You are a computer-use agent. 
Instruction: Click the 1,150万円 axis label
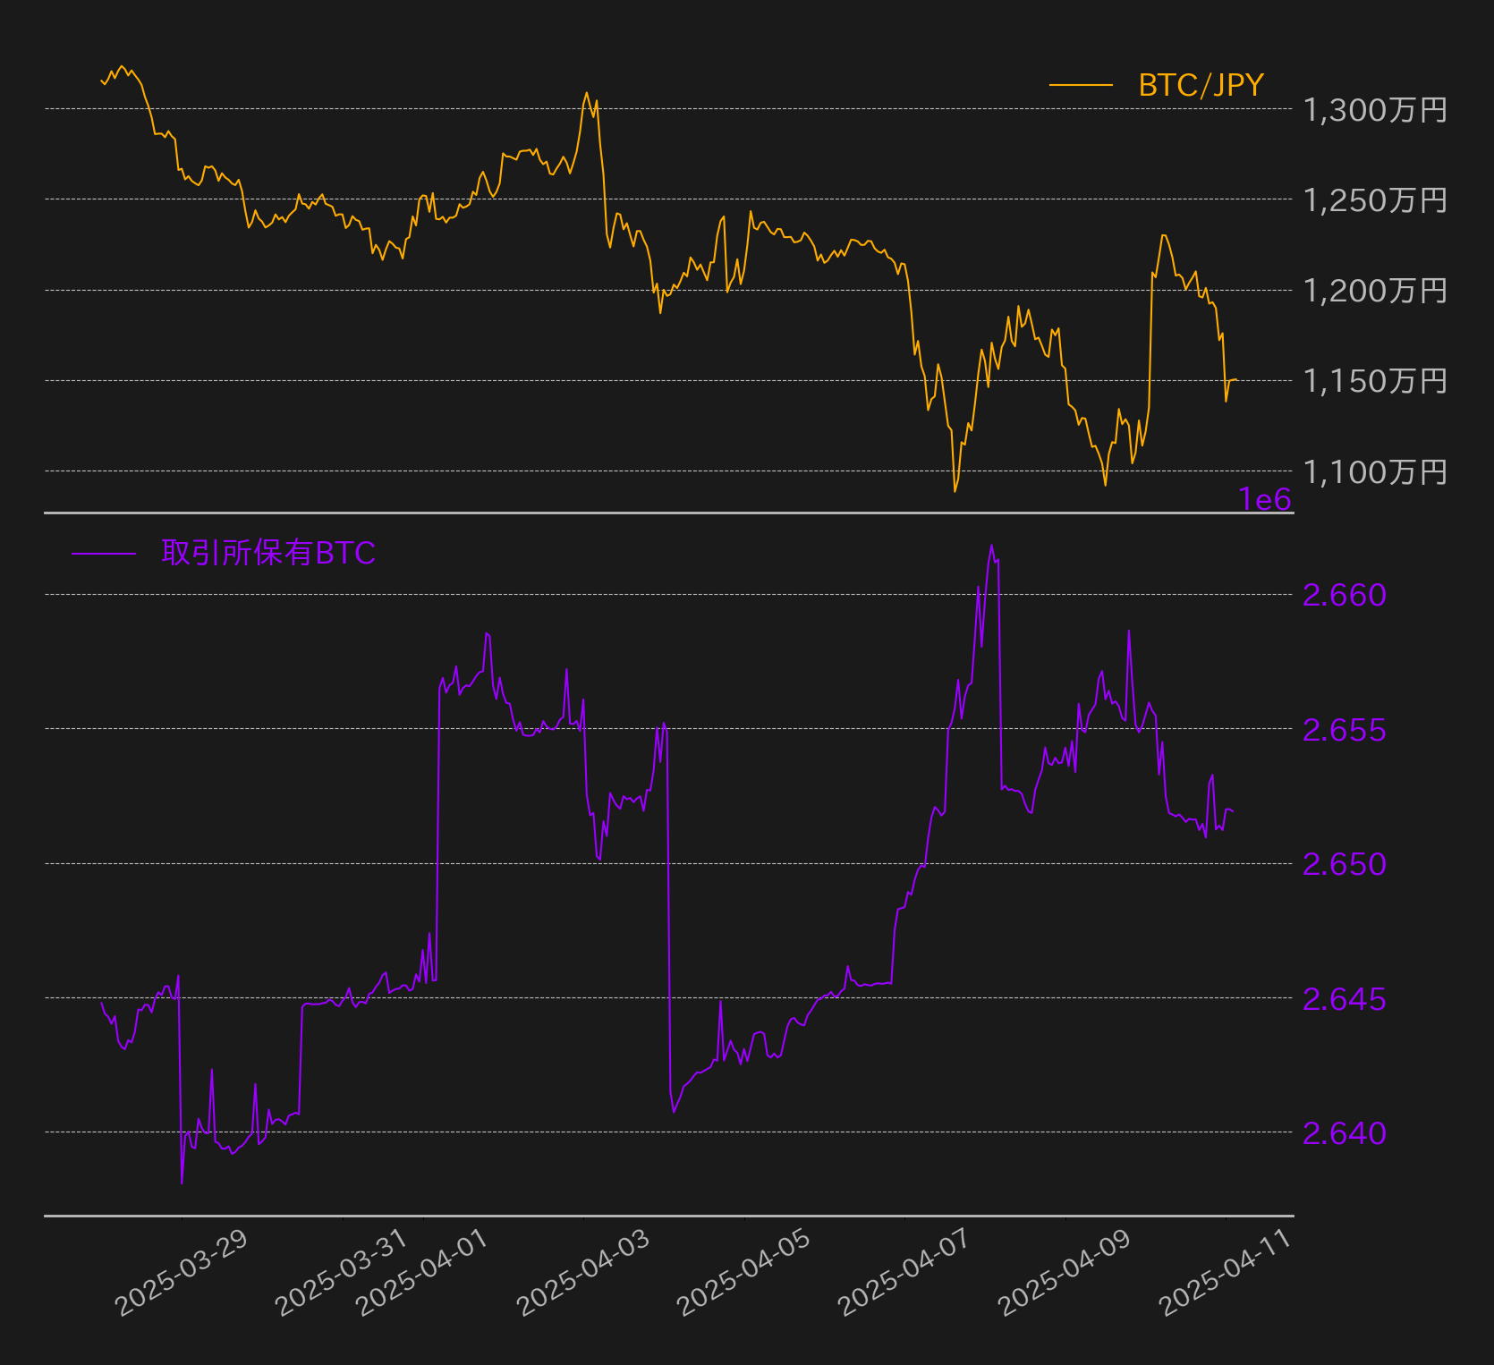tap(1375, 381)
